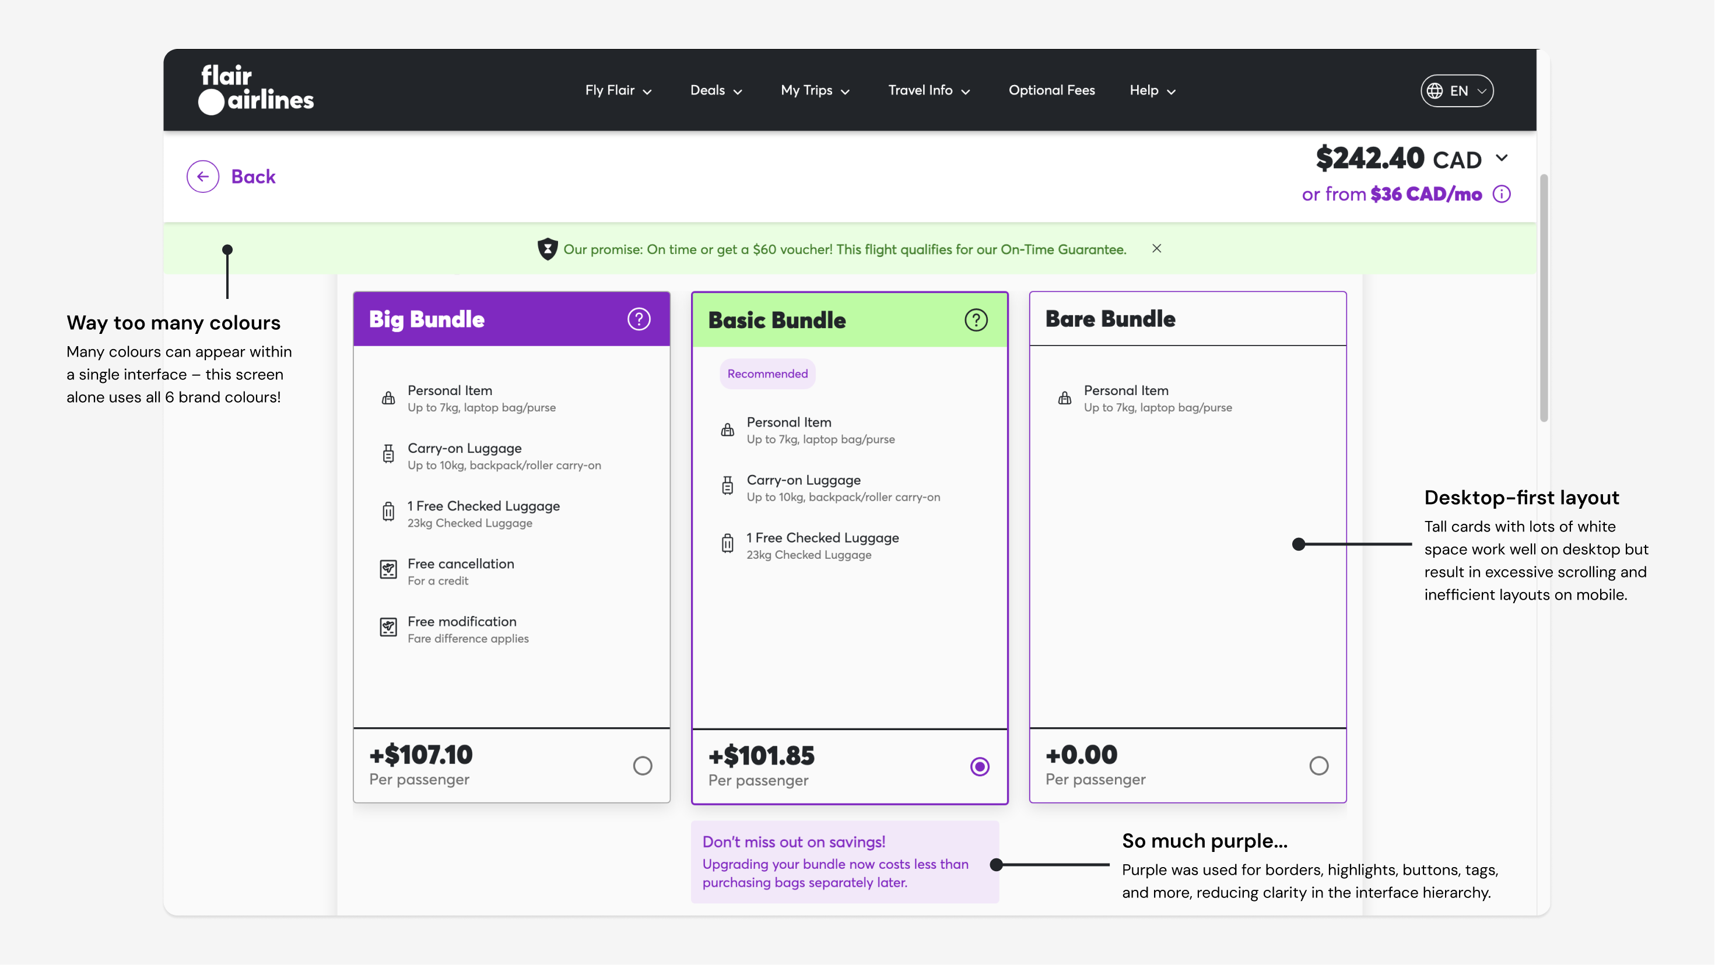
Task: Click Free cancellation icon in Big Bundle
Action: click(x=388, y=570)
